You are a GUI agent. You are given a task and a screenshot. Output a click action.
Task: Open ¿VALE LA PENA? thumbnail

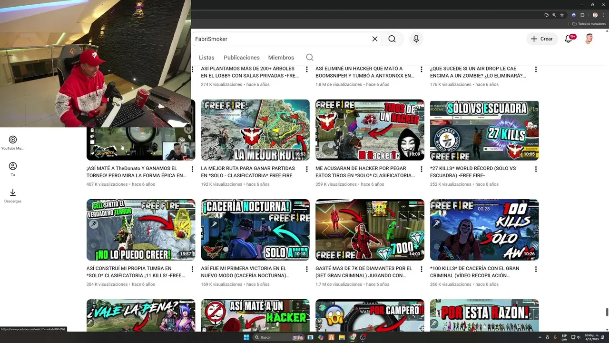[x=141, y=315]
